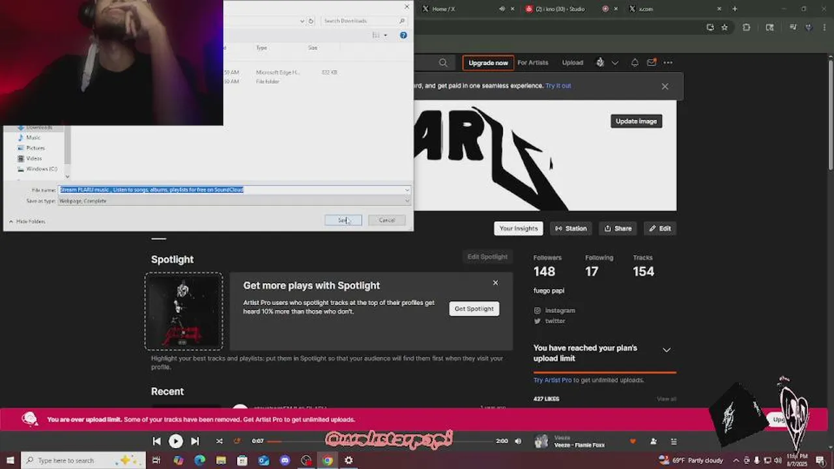
Task: Open the Windows Start menu
Action: pyautogui.click(x=10, y=460)
